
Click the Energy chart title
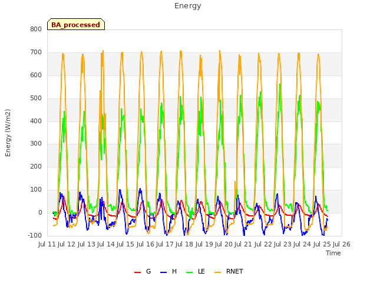[187, 6]
